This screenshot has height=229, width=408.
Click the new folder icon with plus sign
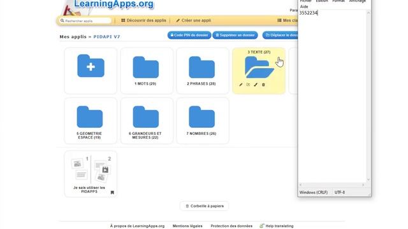[x=91, y=66]
